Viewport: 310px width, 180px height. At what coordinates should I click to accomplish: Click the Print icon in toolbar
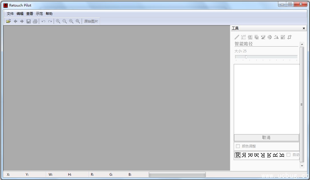point(35,21)
